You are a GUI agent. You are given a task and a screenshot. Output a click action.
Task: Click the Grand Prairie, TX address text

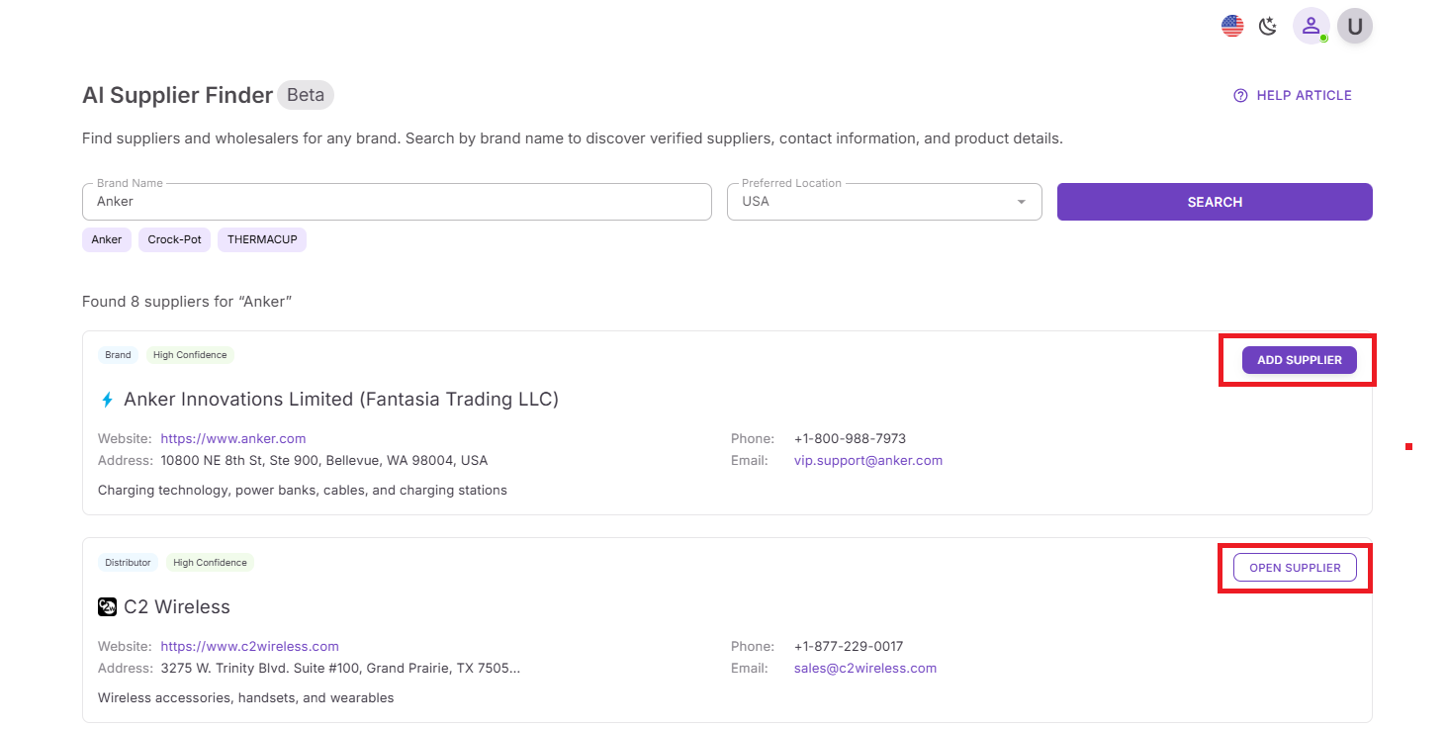tap(340, 668)
